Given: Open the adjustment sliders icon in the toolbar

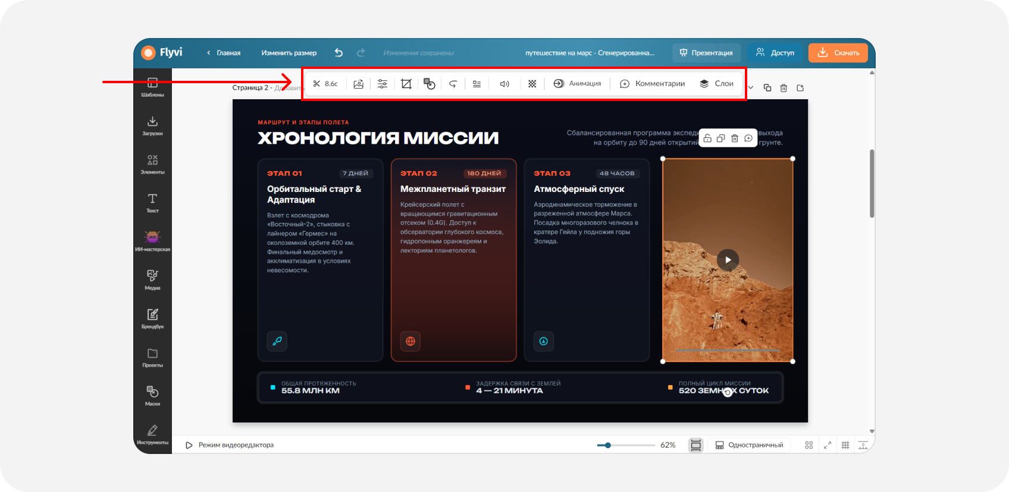Looking at the screenshot, I should tap(383, 84).
